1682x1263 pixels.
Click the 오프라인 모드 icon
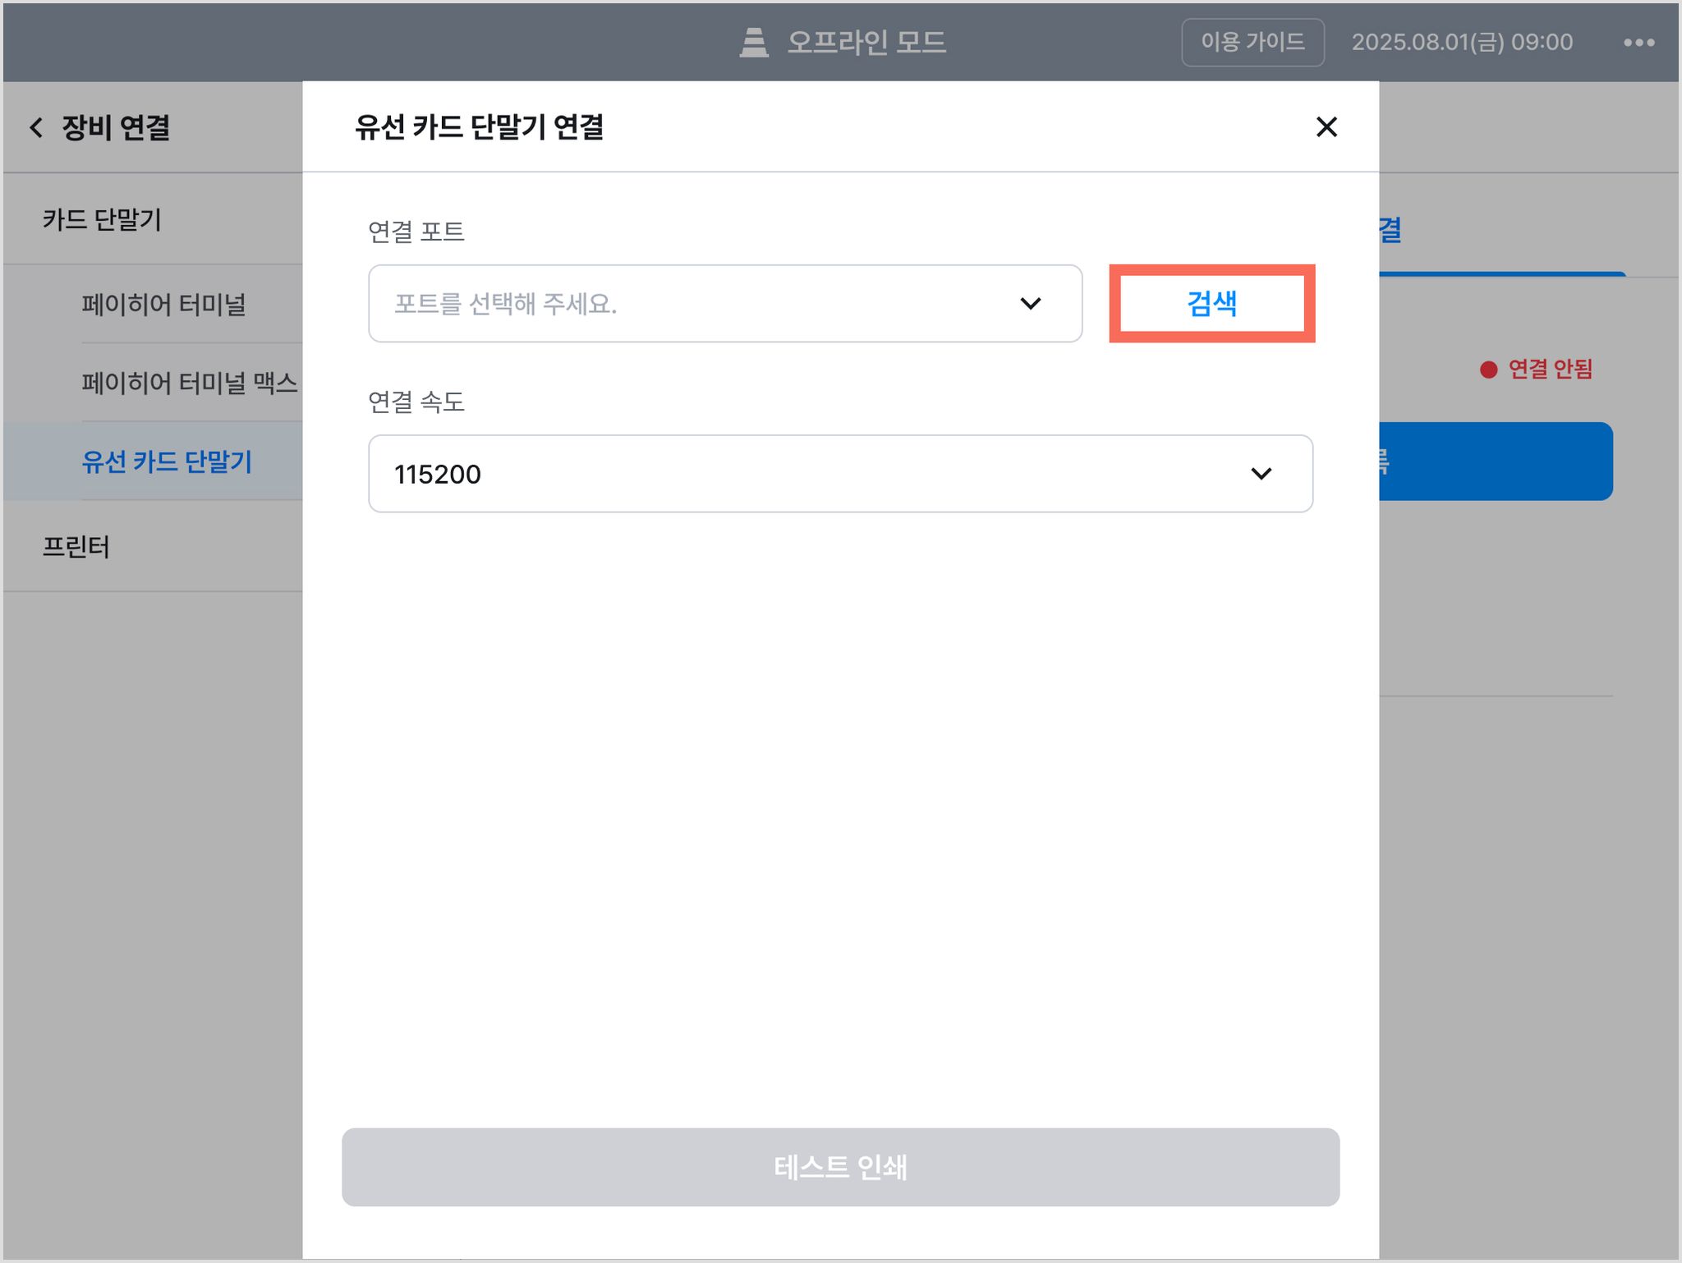tap(753, 42)
